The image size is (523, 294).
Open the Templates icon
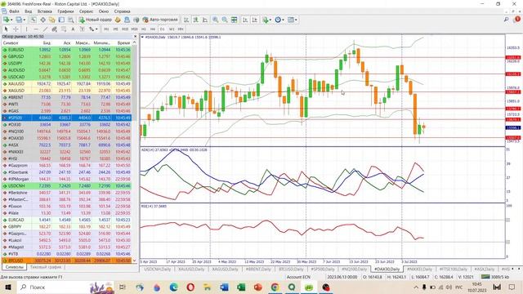coord(291,20)
